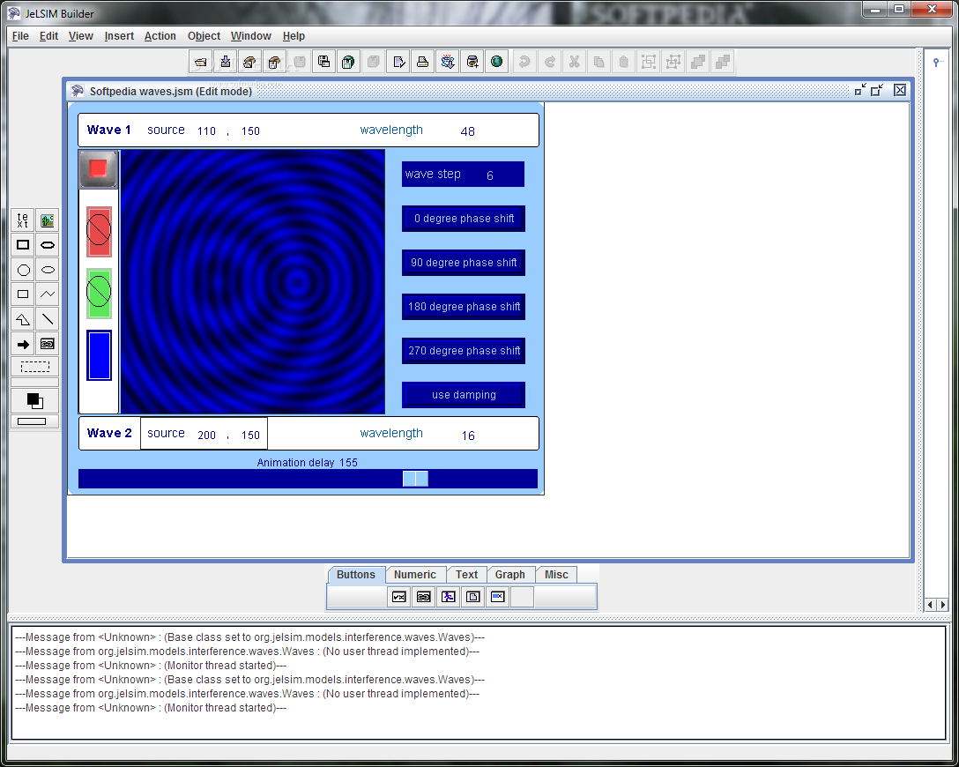Click the wave step value field
The height and width of the screenshot is (767, 959).
[490, 175]
